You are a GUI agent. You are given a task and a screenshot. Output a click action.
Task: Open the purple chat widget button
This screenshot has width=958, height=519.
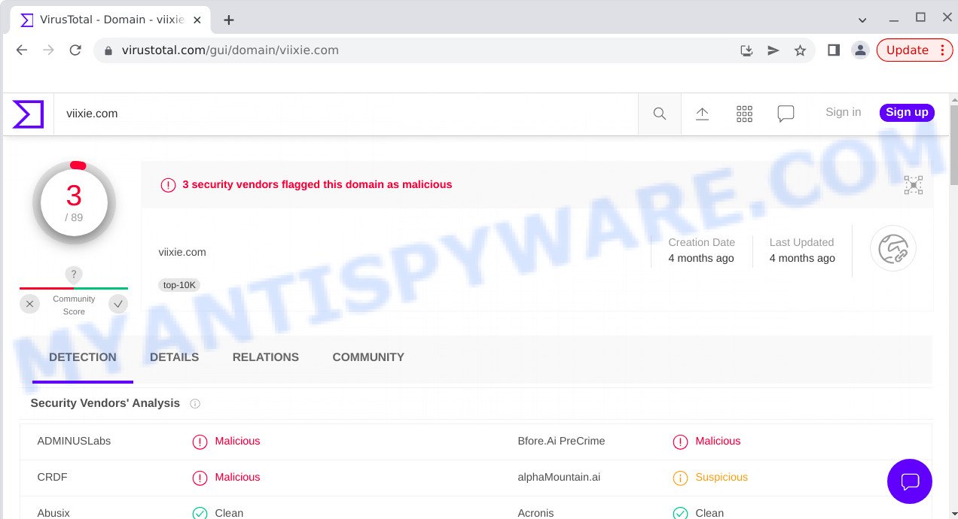[x=910, y=481]
